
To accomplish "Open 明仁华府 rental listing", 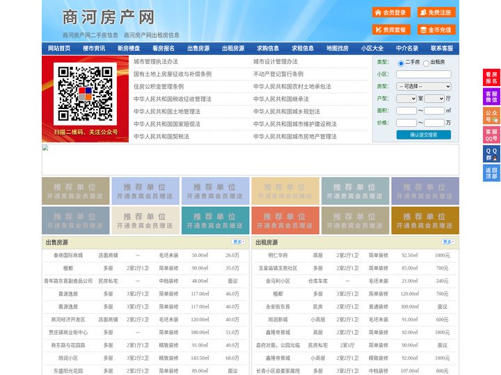I will [278, 255].
